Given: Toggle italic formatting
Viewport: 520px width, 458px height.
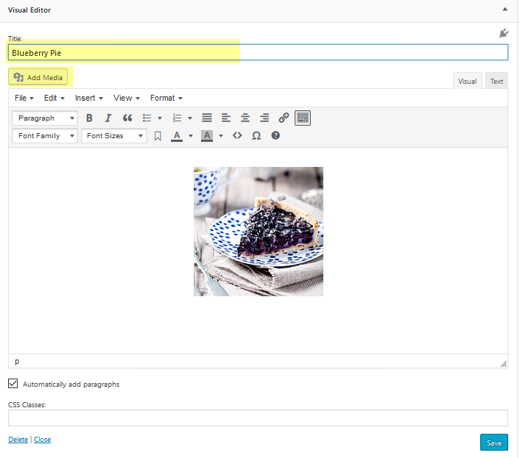Looking at the screenshot, I should point(108,118).
